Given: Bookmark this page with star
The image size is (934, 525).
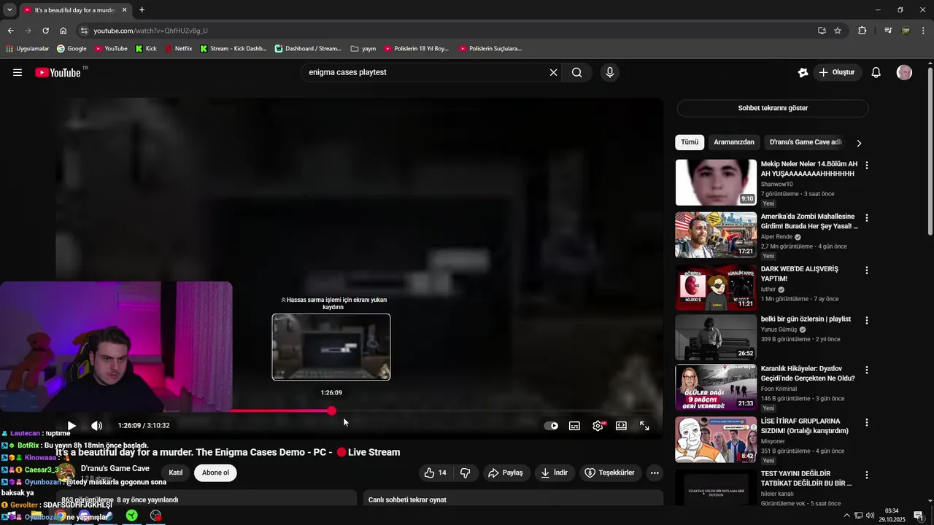Looking at the screenshot, I should click(838, 31).
